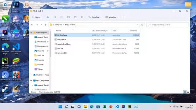Select Microsoft Edge desktop shortcut

(5, 49)
